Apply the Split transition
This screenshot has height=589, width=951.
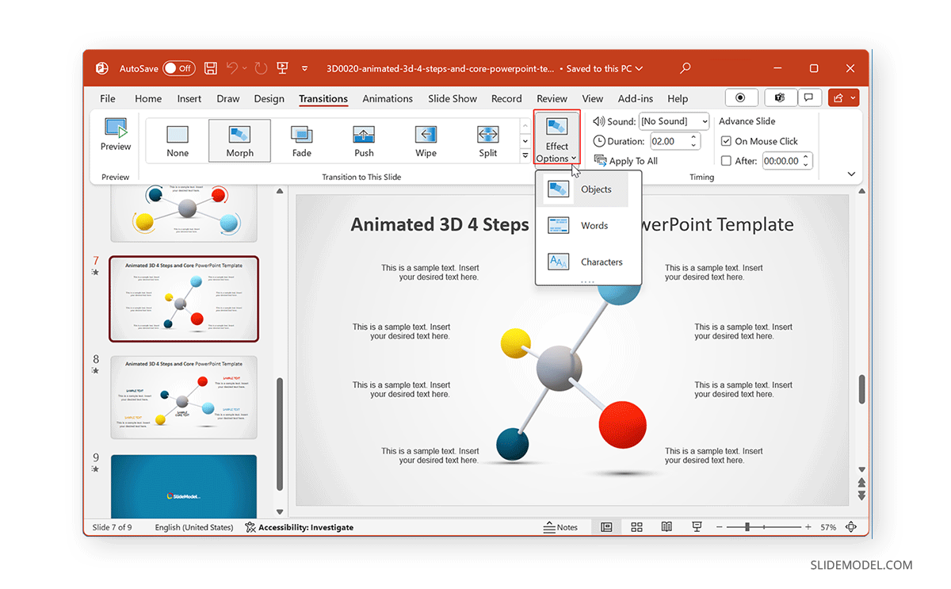click(487, 140)
